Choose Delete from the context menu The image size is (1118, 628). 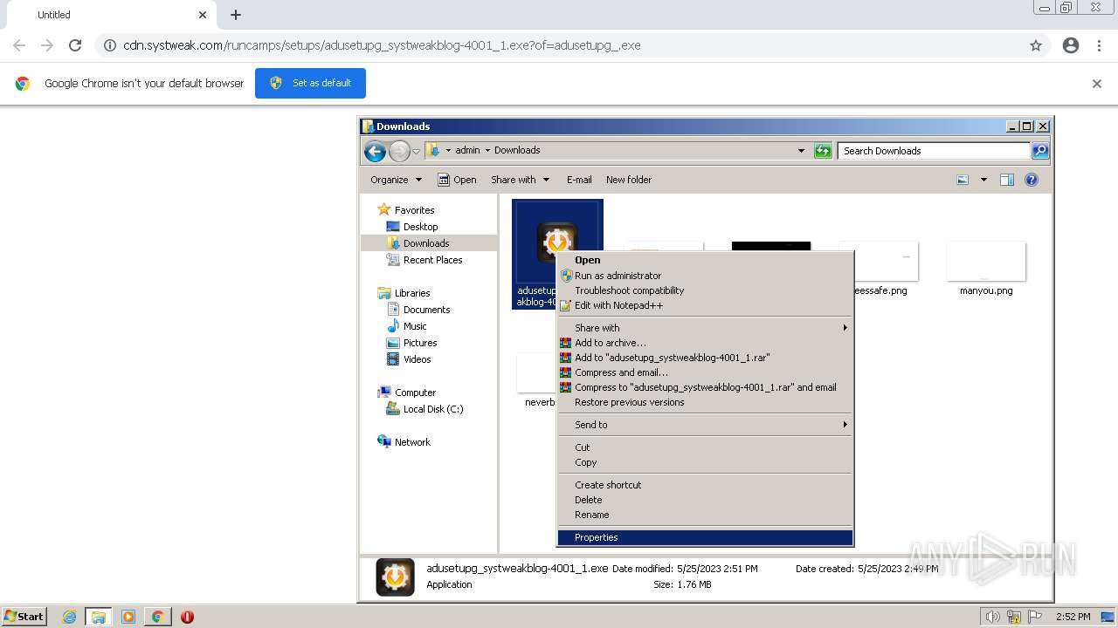pos(705,500)
